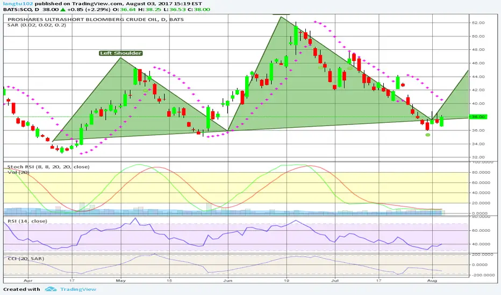Select the Vol (20) indicator label
The width and height of the screenshot is (501, 295).
tap(18, 173)
